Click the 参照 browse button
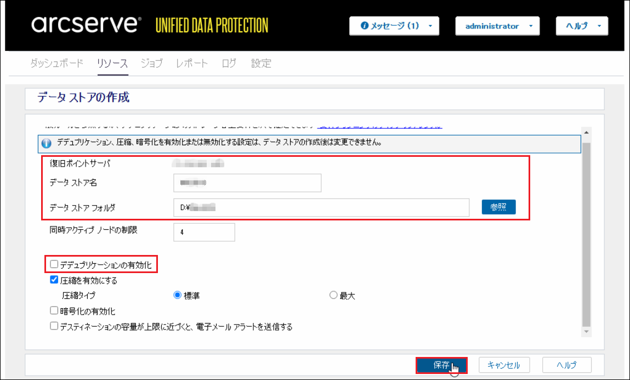This screenshot has height=380, width=630. [498, 207]
